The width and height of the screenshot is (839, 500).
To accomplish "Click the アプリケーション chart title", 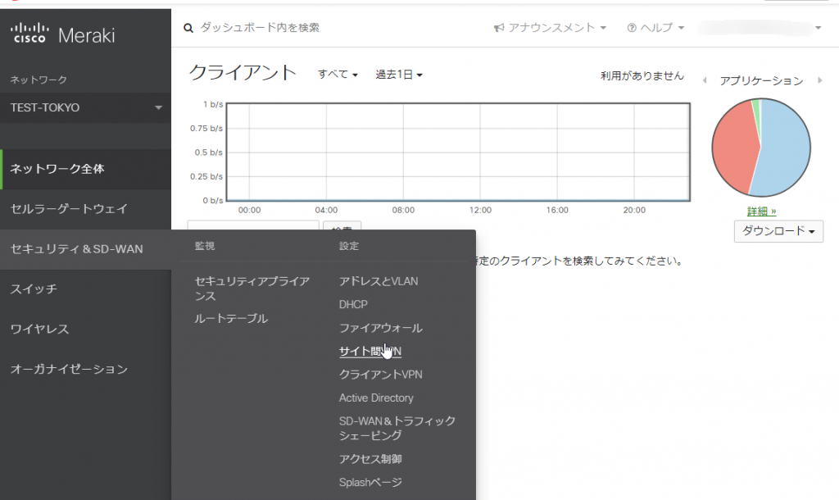I will (761, 81).
